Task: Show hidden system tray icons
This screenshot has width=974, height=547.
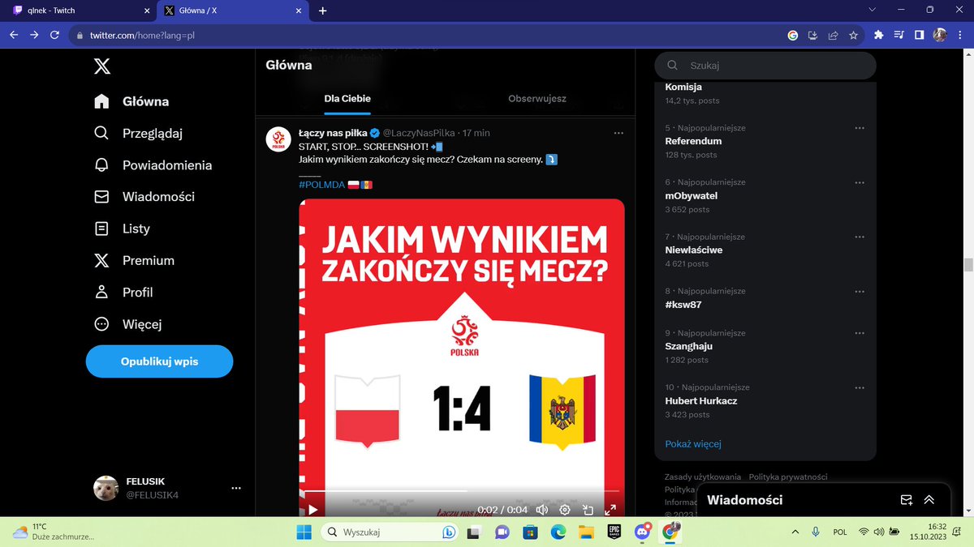Action: (x=795, y=532)
